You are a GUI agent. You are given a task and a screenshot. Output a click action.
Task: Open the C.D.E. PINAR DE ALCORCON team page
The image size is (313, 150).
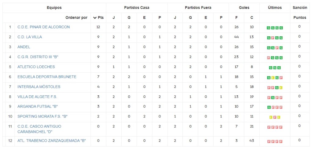[x=43, y=27]
